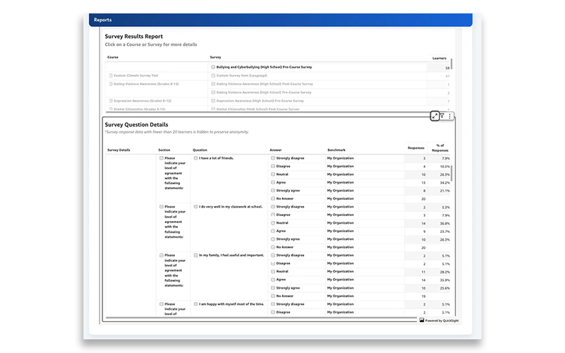Click the Benchmark column header
The width and height of the screenshot is (565, 353).
pyautogui.click(x=337, y=150)
